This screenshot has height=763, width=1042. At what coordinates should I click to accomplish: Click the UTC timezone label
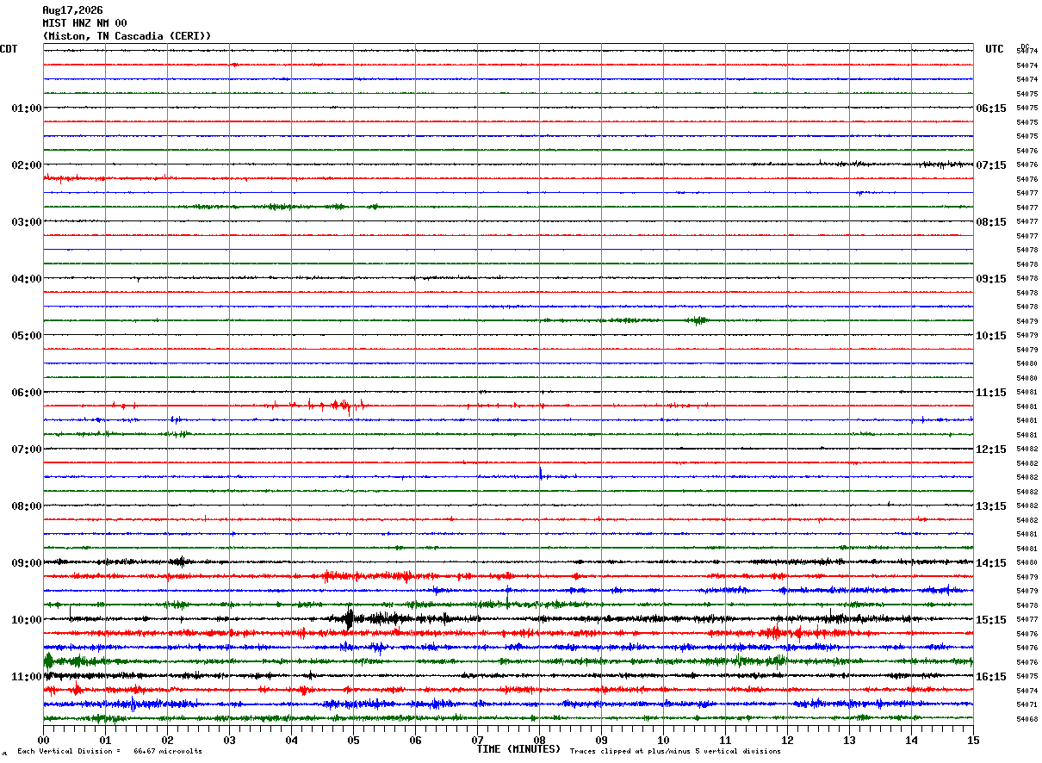click(995, 49)
